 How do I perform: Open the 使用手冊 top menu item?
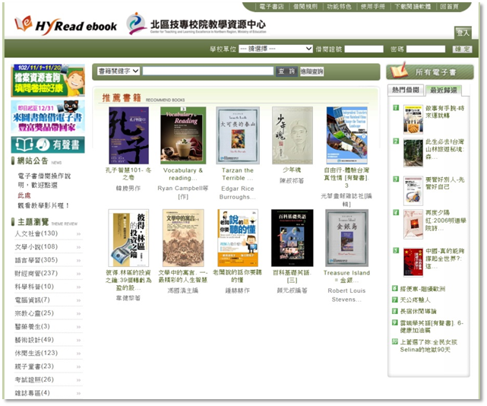click(372, 7)
